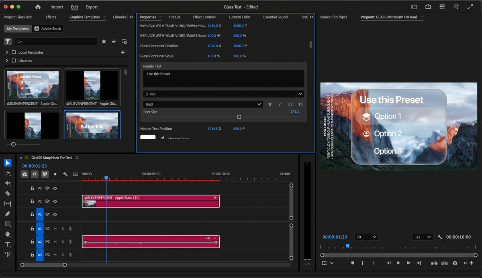The height and width of the screenshot is (278, 482).
Task: Open the Effect Controls panel tab
Action: pyautogui.click(x=204, y=17)
